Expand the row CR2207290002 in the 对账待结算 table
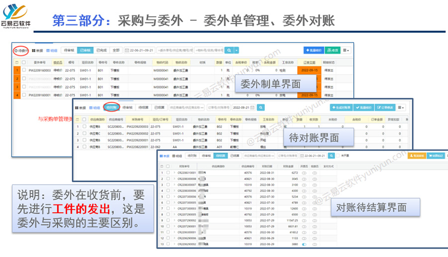Screen dimensions: 448x257 point(174,220)
